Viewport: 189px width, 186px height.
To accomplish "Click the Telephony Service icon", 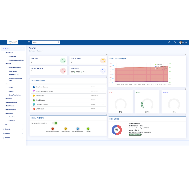I will pos(34,87).
